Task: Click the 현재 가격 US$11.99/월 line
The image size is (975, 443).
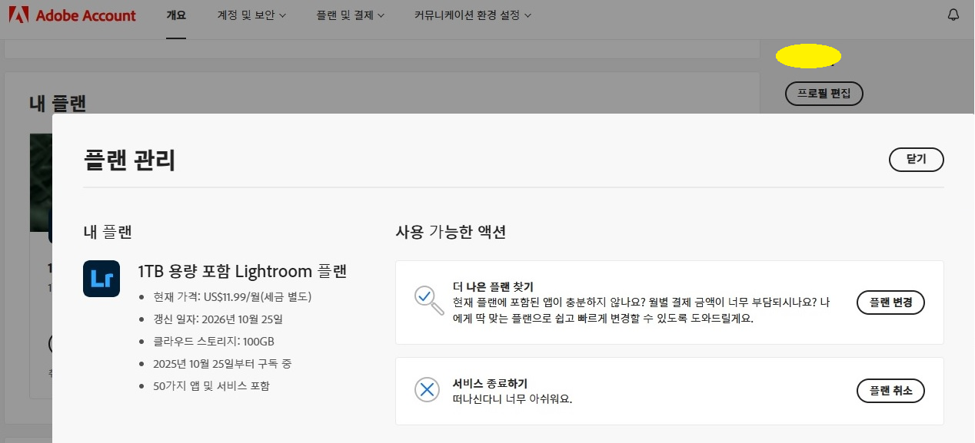Action: click(x=232, y=296)
